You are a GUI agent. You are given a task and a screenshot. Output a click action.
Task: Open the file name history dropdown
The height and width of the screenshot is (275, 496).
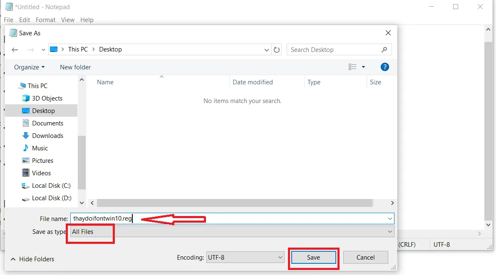pos(389,219)
